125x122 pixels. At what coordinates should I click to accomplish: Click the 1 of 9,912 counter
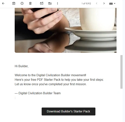(86, 4)
